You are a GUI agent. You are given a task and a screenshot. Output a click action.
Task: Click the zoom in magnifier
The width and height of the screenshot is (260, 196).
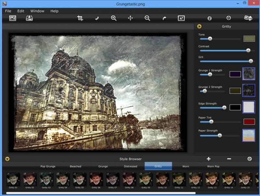click(x=114, y=18)
